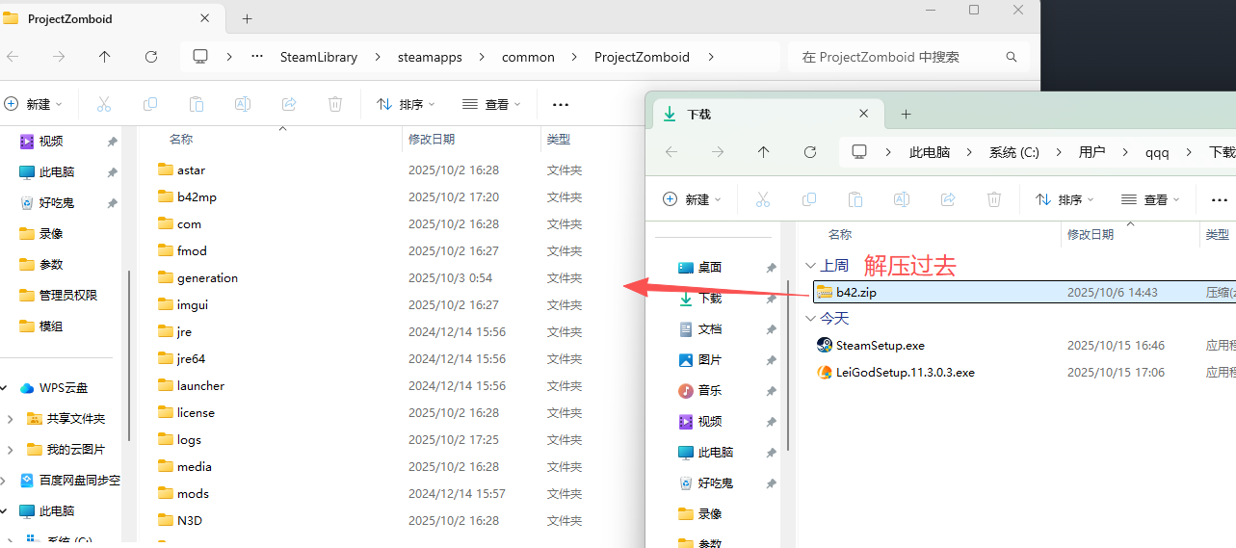Click Up arrow in Downloads window
The width and height of the screenshot is (1236, 548).
pyautogui.click(x=764, y=152)
